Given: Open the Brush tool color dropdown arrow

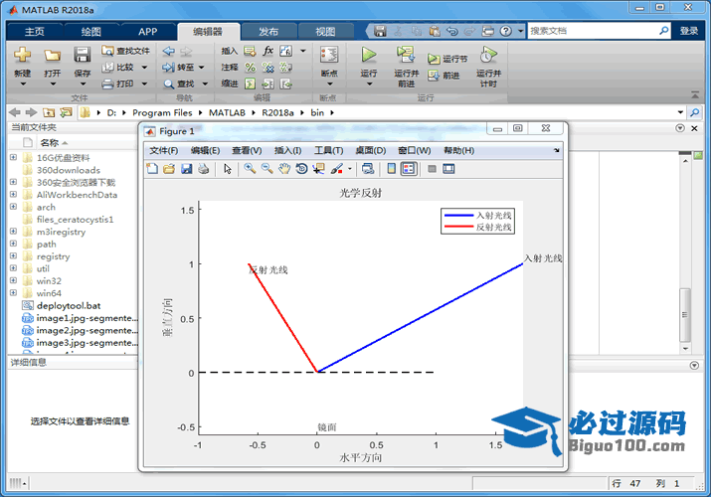Looking at the screenshot, I should 350,169.
